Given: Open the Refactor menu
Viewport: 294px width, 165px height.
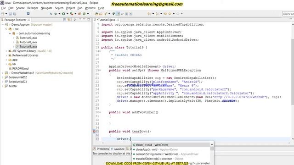Looking at the screenshot, I should pyautogui.click(x=33, y=8).
